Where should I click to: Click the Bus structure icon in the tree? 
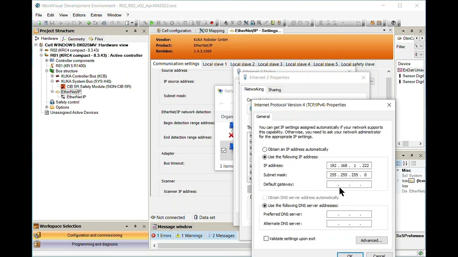pyautogui.click(x=52, y=71)
